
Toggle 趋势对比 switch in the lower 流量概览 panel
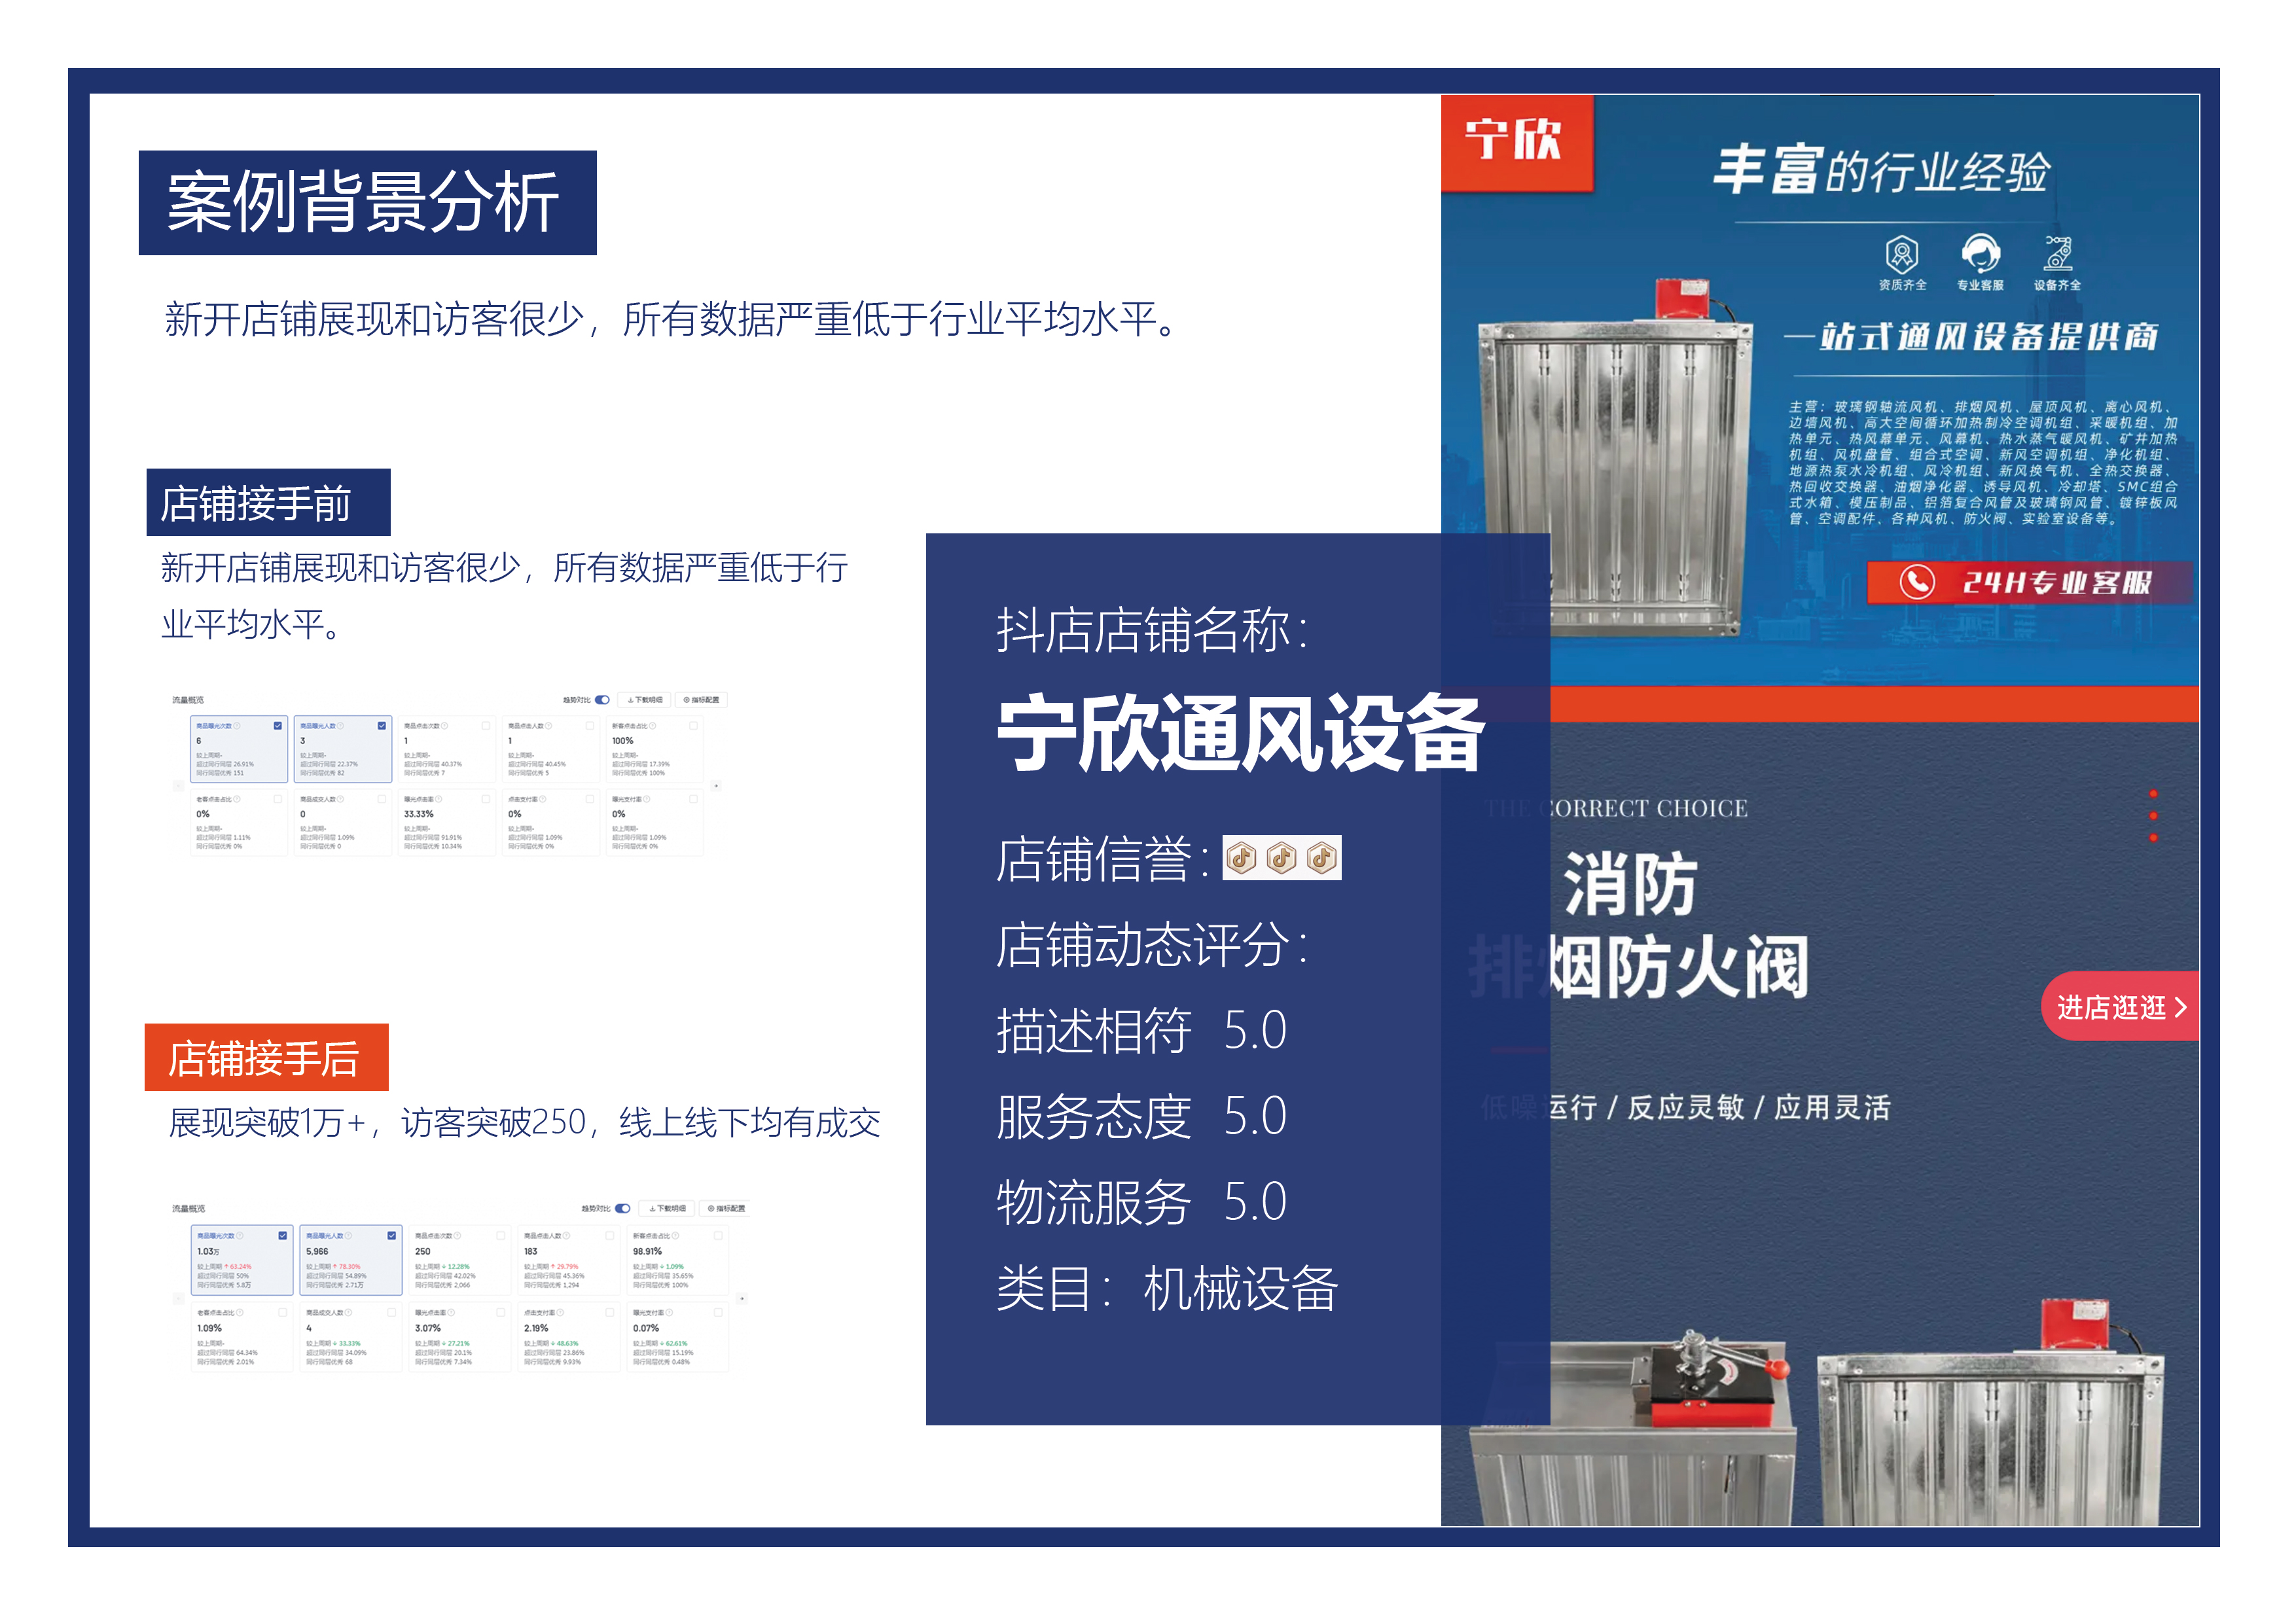pos(623,1209)
